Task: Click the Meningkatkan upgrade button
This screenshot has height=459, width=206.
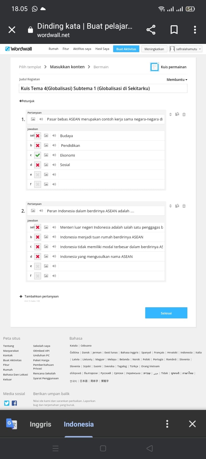Action: [154, 49]
